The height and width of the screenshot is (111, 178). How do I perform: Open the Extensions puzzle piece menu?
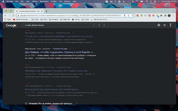[x=161, y=16]
